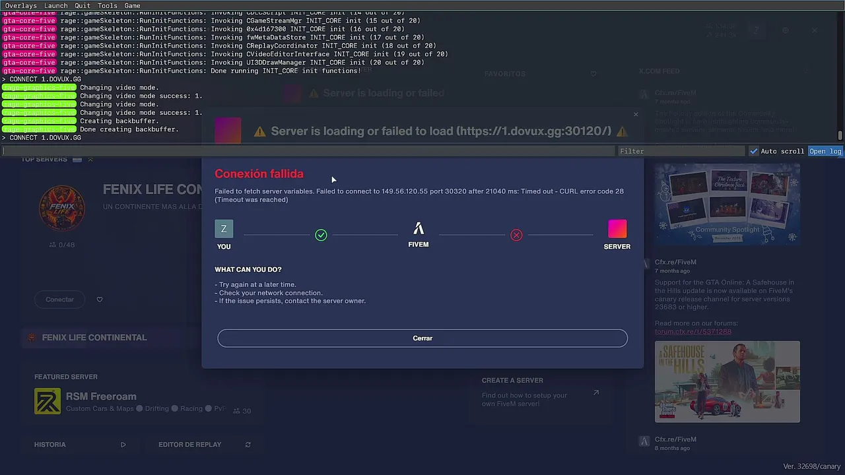The height and width of the screenshot is (475, 845).
Task: Click the left warning icon in banner
Action: click(260, 131)
